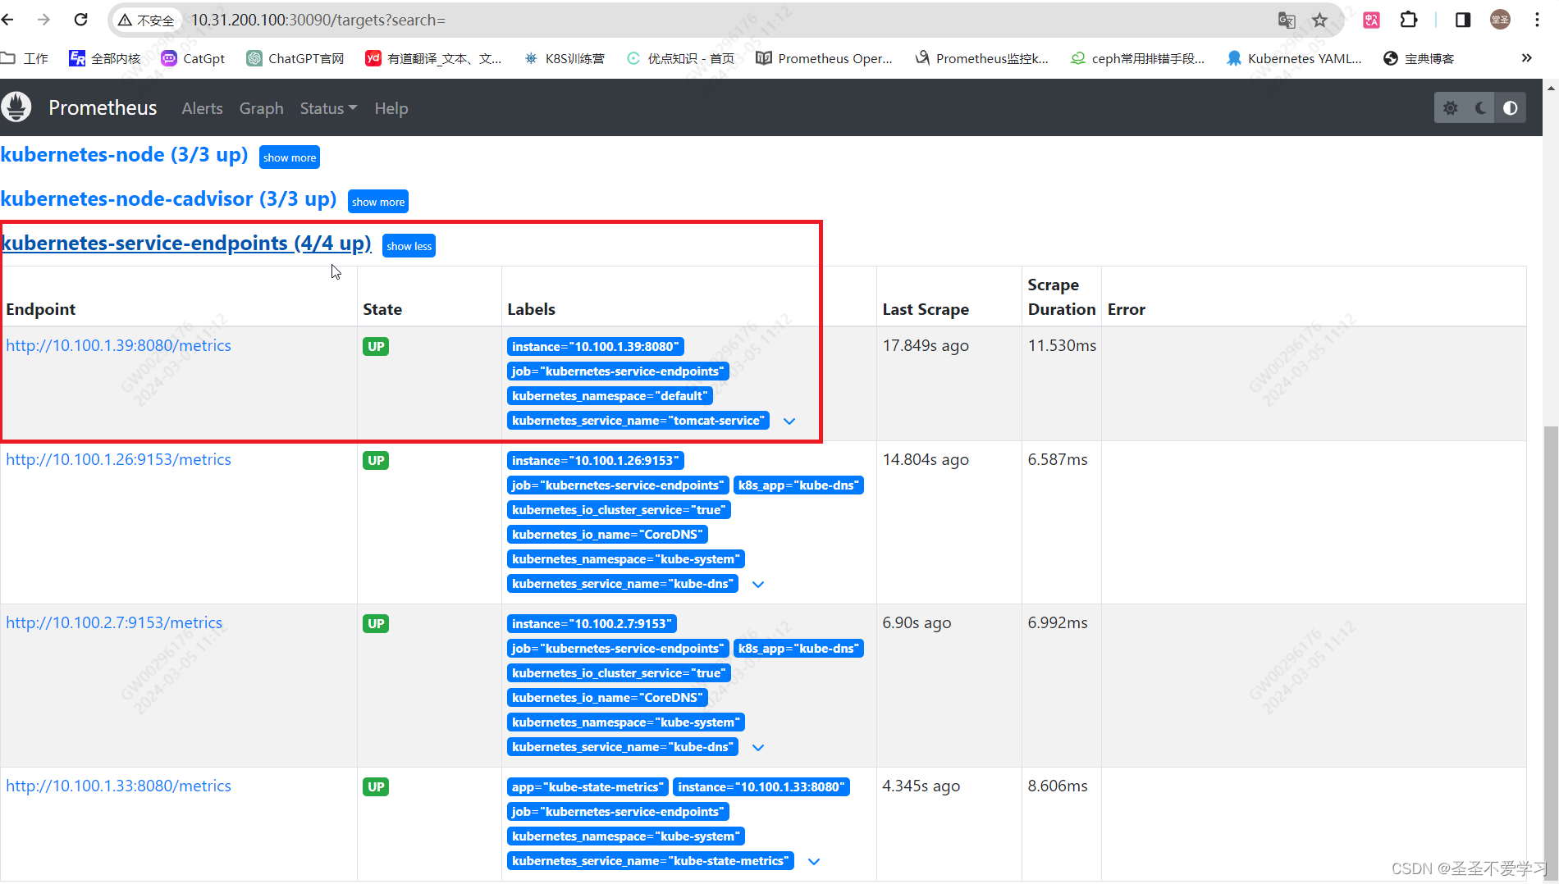1559x884 pixels.
Task: Show less for kubernetes-service-endpoints targets
Action: coord(409,246)
